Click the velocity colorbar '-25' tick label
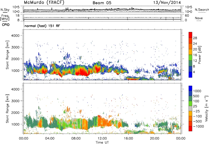The image size is (209, 144). point(197,111)
